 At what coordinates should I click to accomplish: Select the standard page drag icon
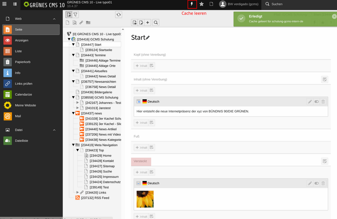pyautogui.click(x=67, y=23)
